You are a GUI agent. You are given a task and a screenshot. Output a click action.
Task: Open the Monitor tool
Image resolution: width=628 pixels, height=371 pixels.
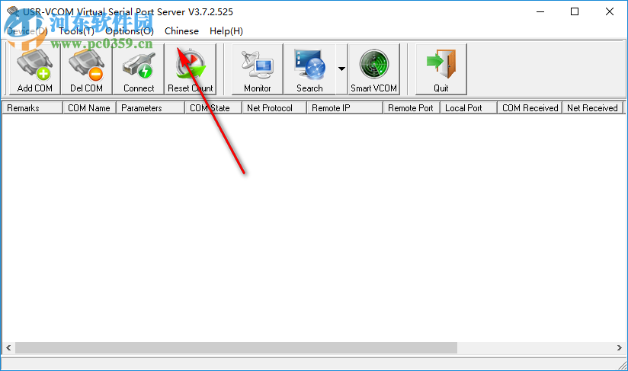pyautogui.click(x=258, y=69)
